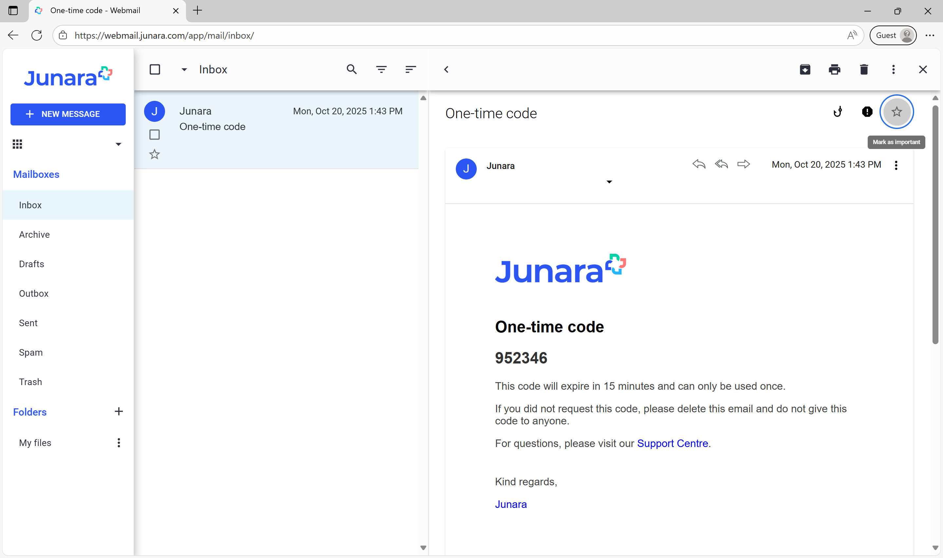This screenshot has width=943, height=558.
Task: Reply all to Junara message
Action: (721, 164)
